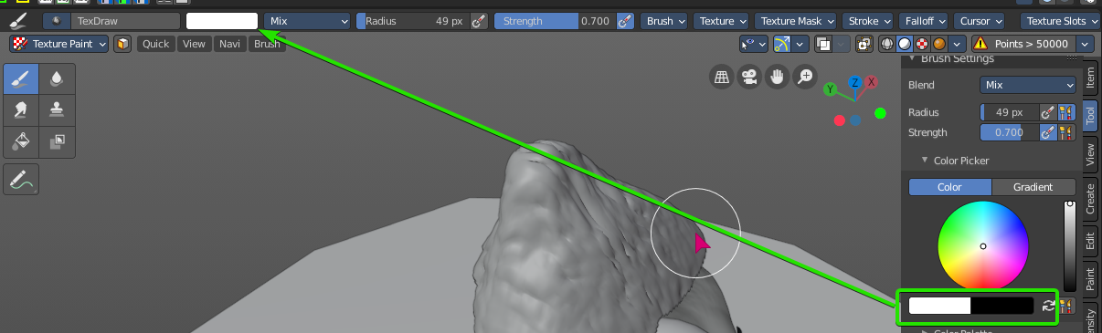Viewport: 1102px width, 333px height.
Task: Click the white color swatch in header
Action: 222,20
